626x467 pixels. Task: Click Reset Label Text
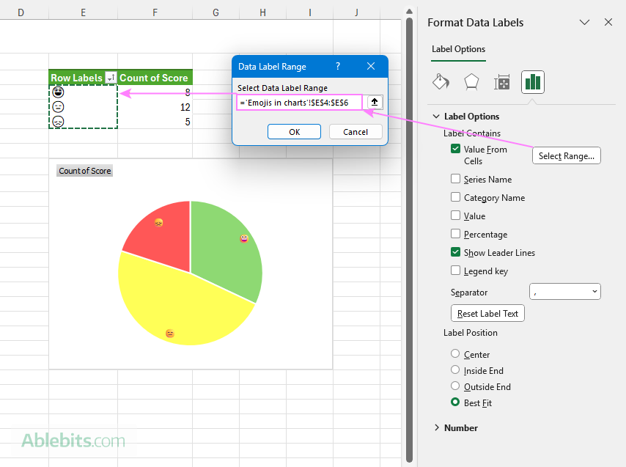click(487, 313)
